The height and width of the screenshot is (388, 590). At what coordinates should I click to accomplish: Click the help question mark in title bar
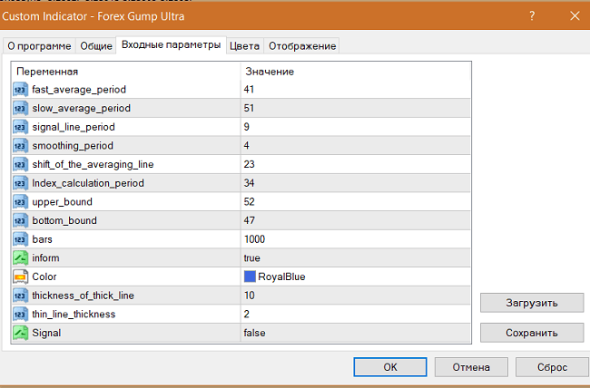coord(532,15)
